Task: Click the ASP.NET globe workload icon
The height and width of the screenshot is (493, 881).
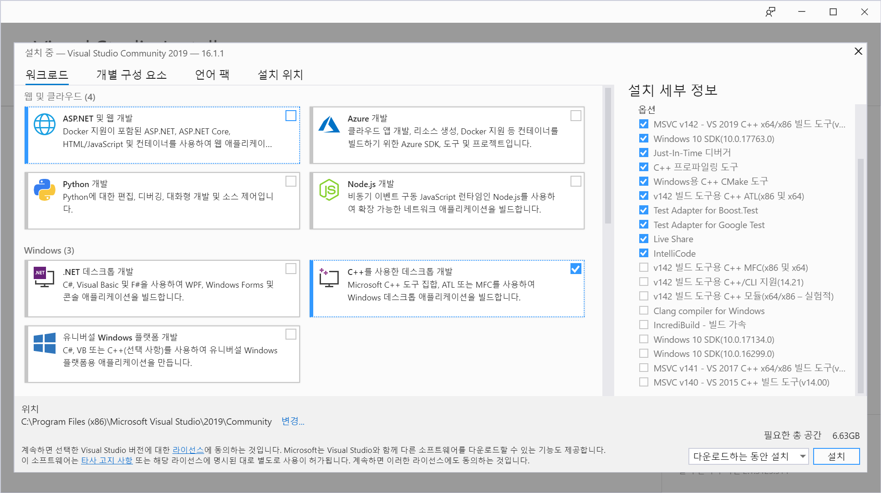Action: click(45, 124)
